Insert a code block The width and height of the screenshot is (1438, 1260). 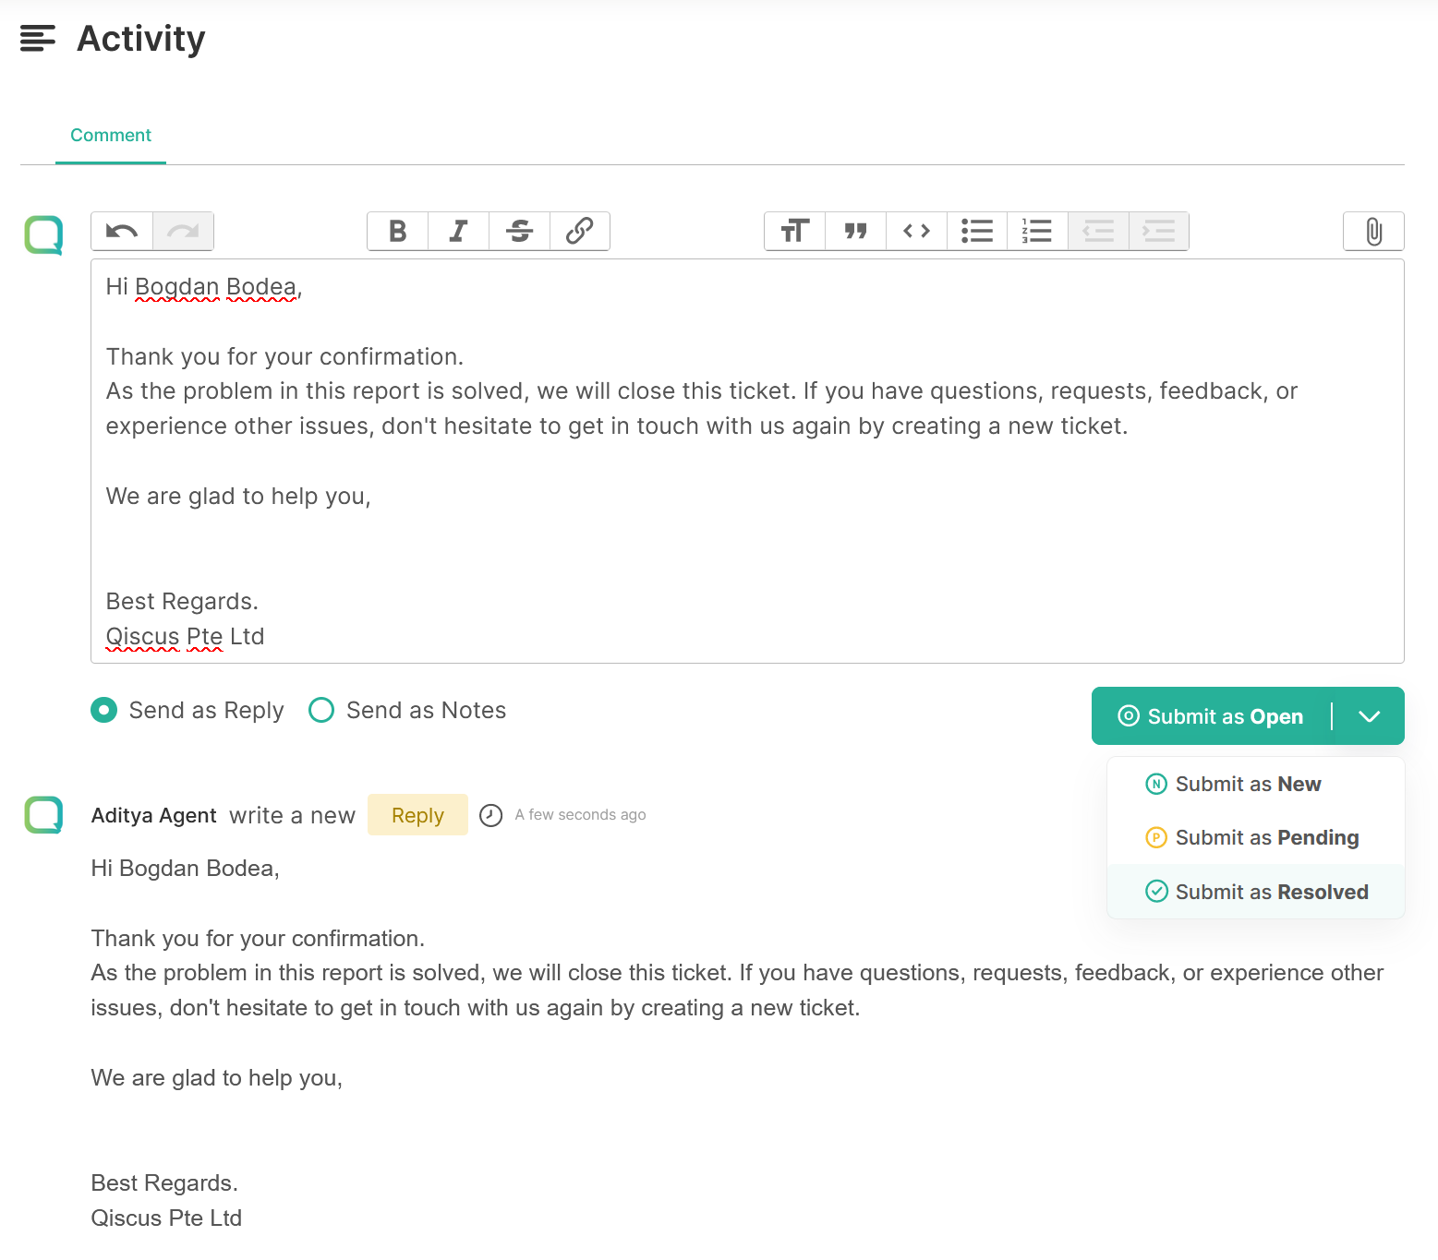916,231
